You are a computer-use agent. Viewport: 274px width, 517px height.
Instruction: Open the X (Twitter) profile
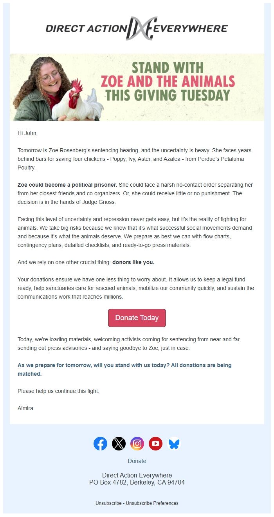(x=119, y=443)
